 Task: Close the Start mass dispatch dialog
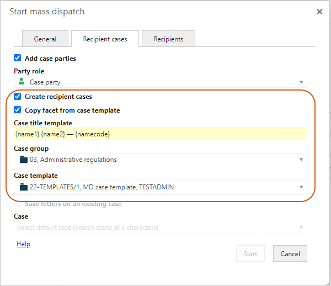319,12
